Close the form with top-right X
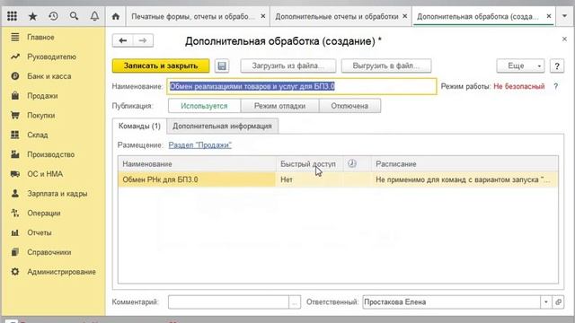This screenshot has width=575, height=323. point(564,39)
